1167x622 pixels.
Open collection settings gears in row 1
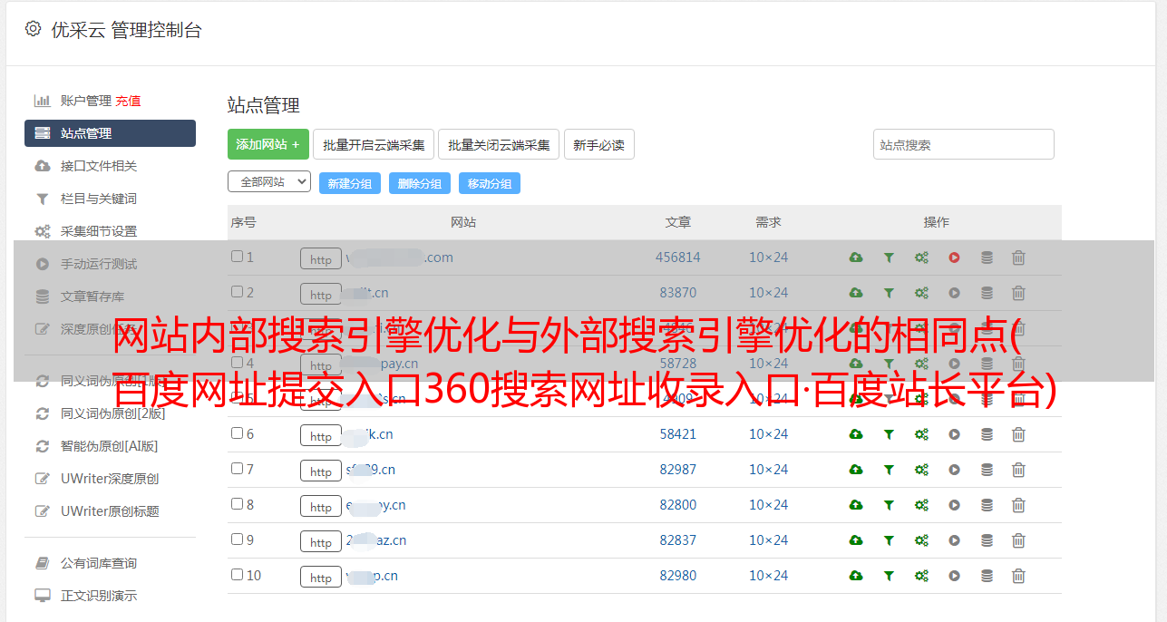[x=921, y=258]
